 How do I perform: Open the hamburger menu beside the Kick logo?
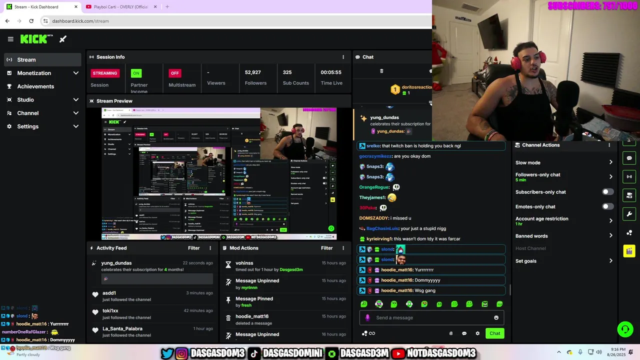(x=10, y=39)
